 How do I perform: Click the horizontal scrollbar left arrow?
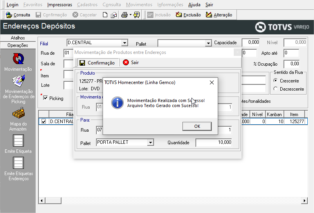click(x=42, y=200)
